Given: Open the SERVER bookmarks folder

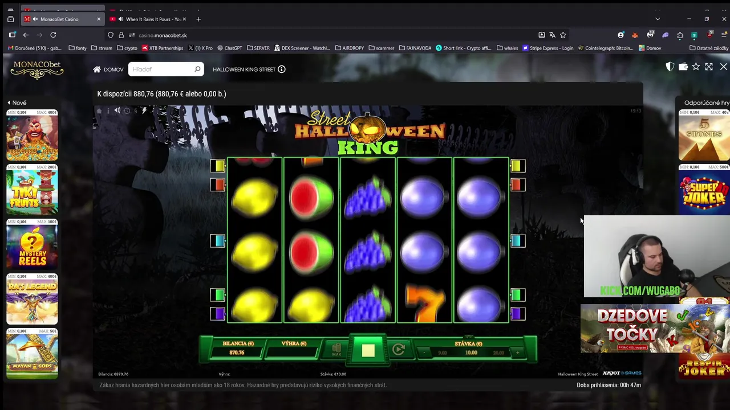Looking at the screenshot, I should click(x=258, y=48).
